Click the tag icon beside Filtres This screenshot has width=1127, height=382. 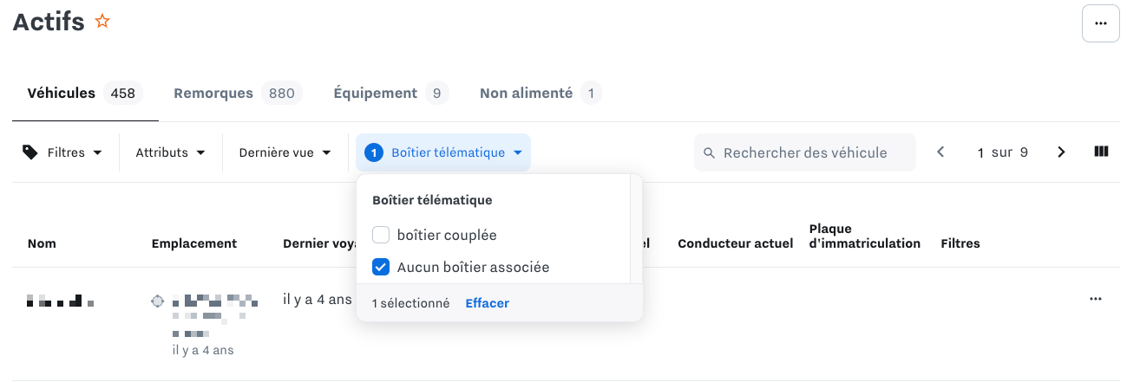pyautogui.click(x=30, y=152)
